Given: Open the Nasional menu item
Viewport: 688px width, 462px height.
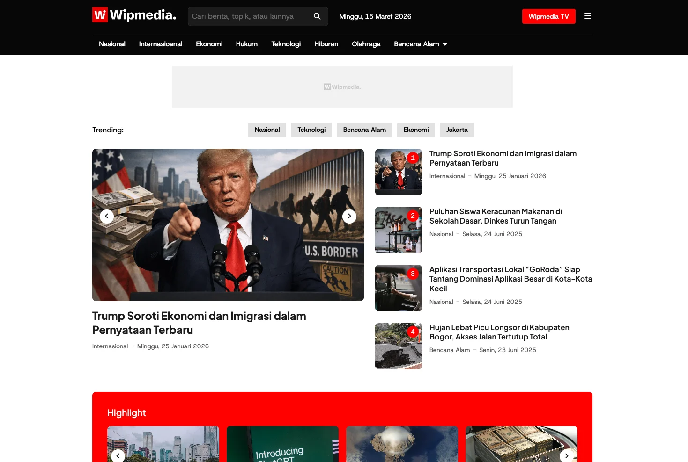Looking at the screenshot, I should coord(112,44).
